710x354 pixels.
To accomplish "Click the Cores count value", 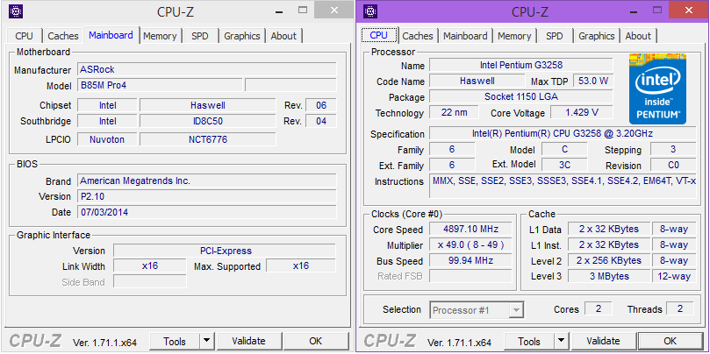I will 599,308.
